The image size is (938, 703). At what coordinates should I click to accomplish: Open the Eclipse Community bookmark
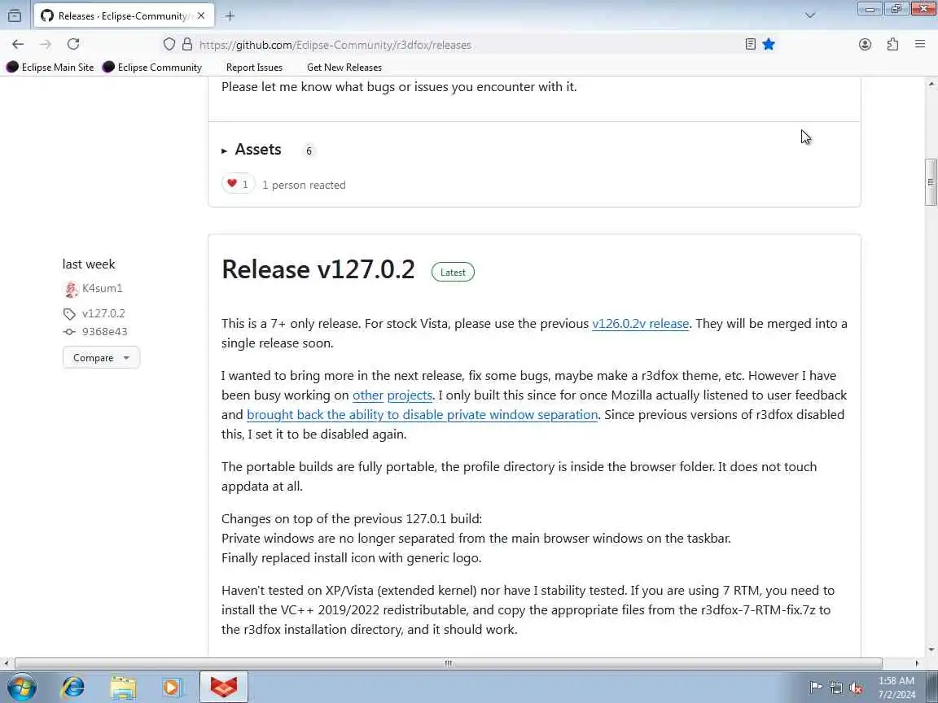152,67
